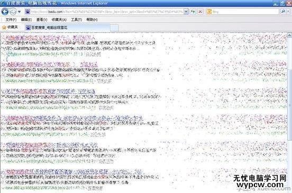Open a new blank tab button

tap(114, 28)
